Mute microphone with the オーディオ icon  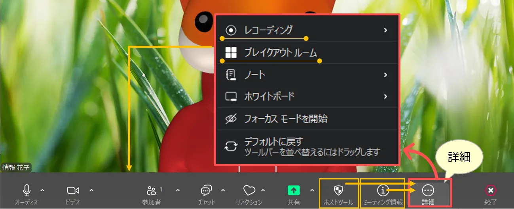(x=27, y=190)
